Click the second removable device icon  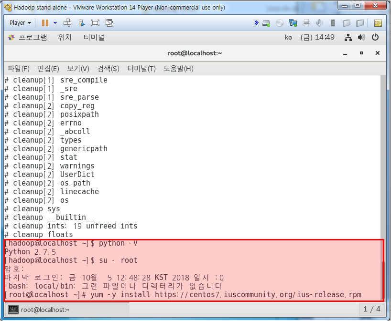360,23
